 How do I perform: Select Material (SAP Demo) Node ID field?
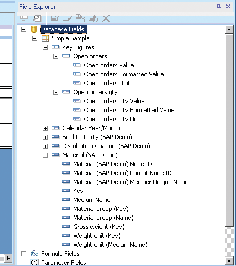pyautogui.click(x=112, y=164)
